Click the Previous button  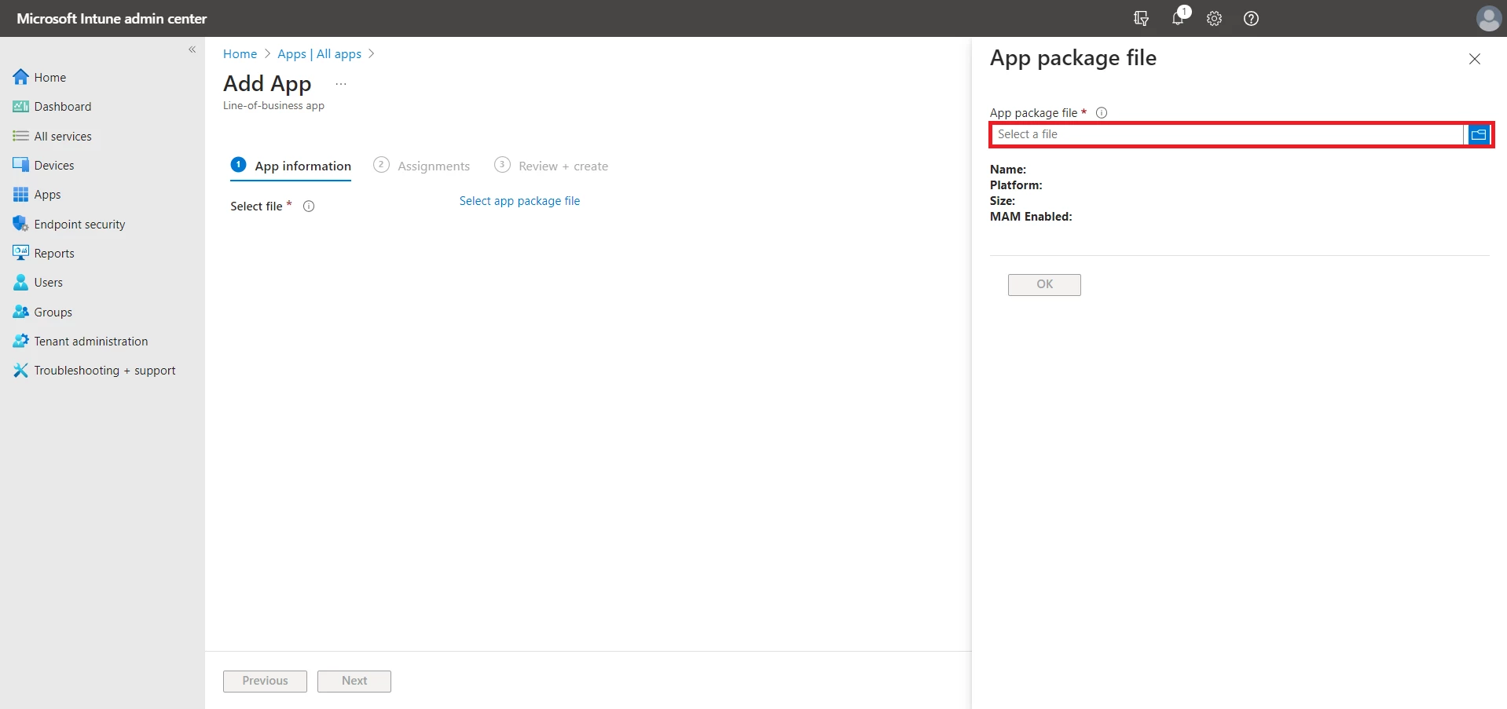(265, 681)
